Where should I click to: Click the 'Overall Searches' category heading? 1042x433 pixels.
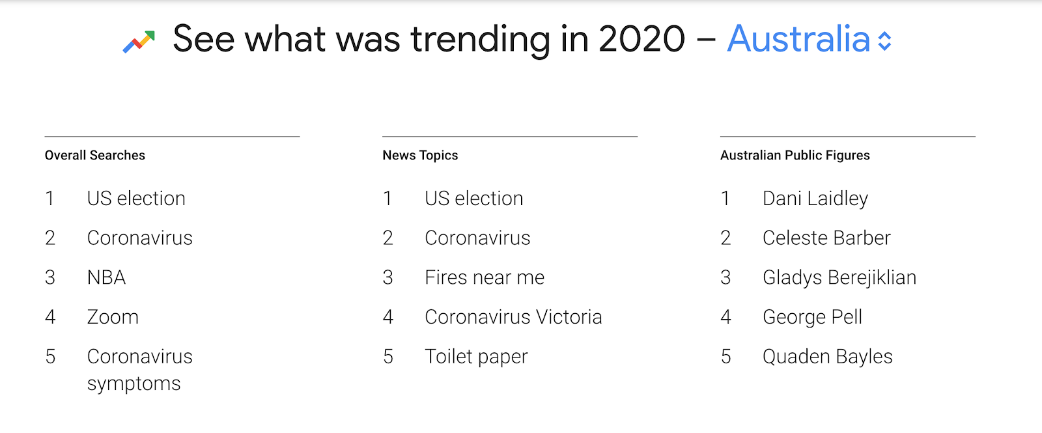(95, 156)
